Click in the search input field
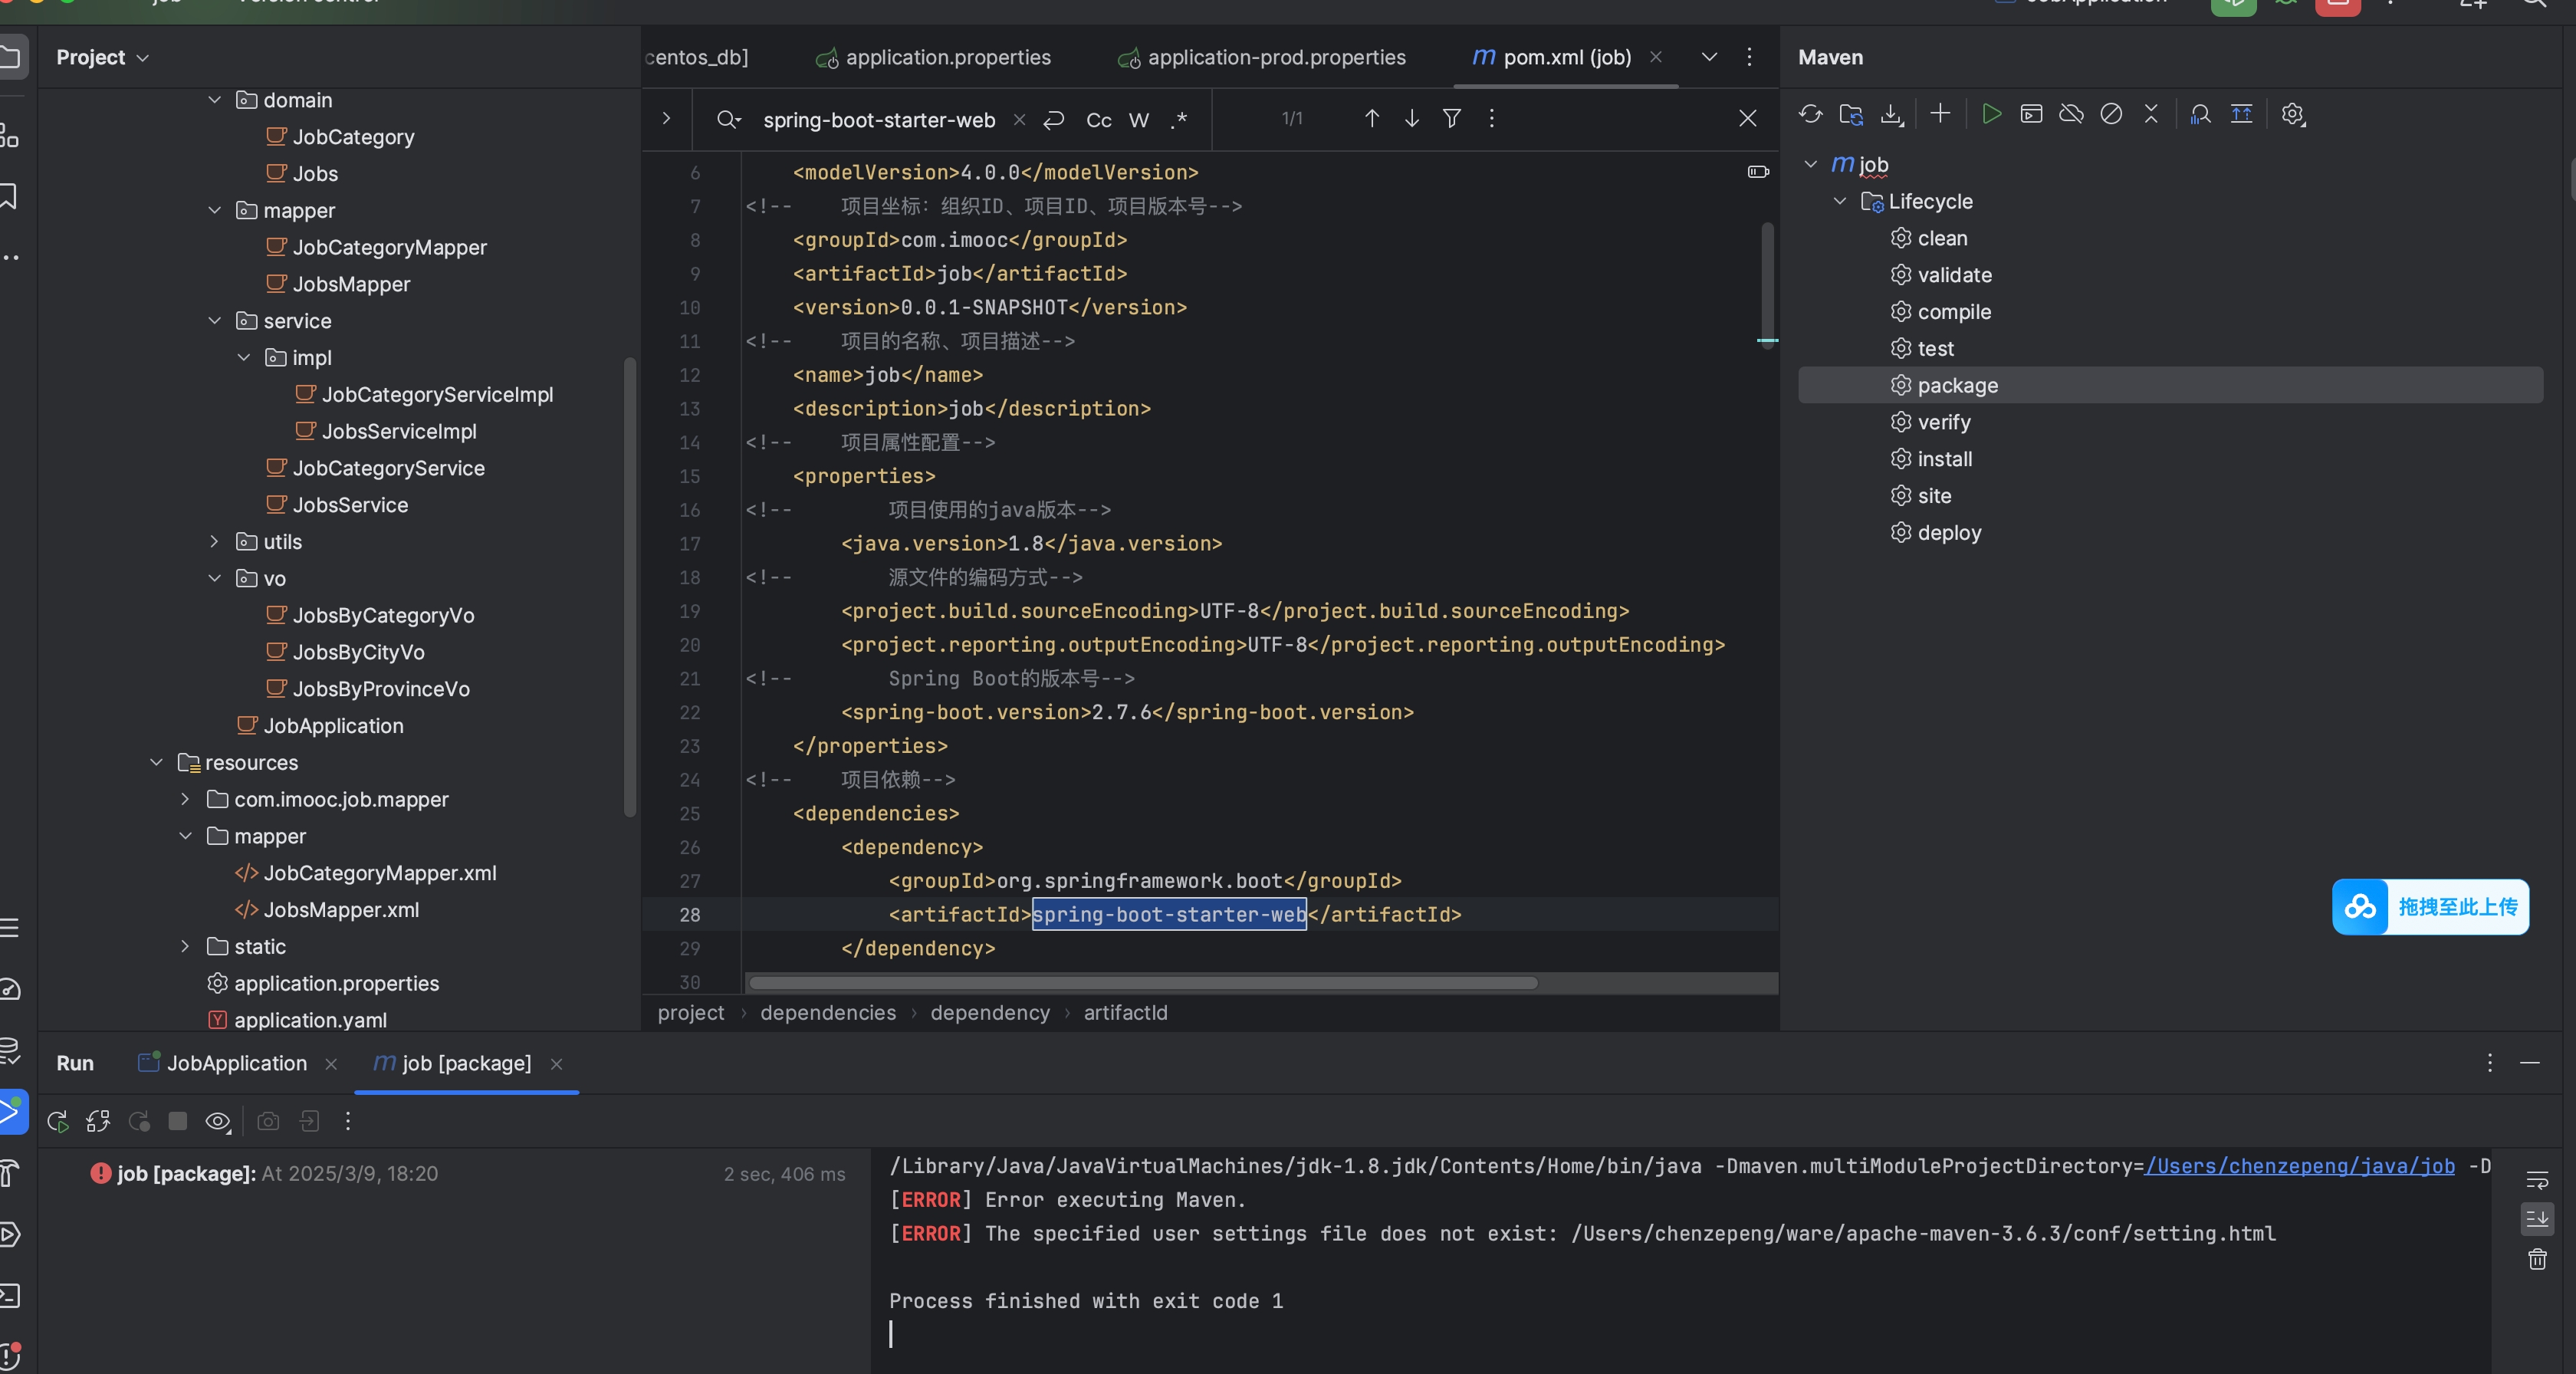Viewport: 2576px width, 1374px height. pyautogui.click(x=879, y=120)
